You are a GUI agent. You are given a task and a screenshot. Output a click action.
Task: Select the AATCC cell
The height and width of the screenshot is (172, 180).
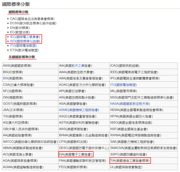pos(30,142)
